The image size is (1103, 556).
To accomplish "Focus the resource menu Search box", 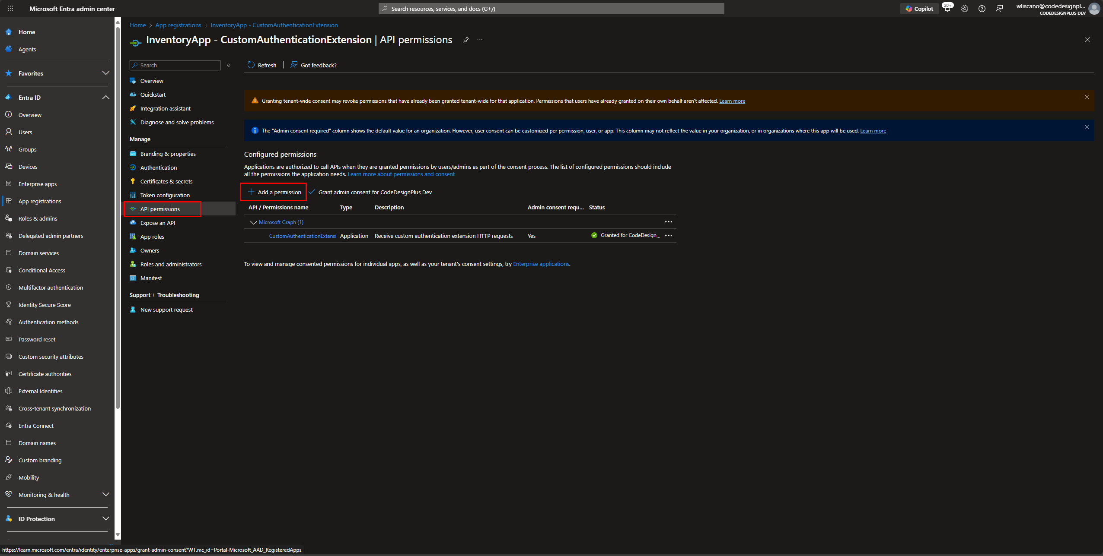I will pyautogui.click(x=175, y=65).
